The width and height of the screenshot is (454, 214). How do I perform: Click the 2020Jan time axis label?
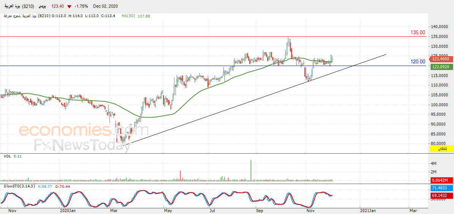[x=68, y=211]
